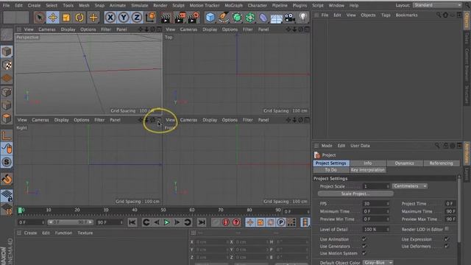Render to Picture Viewer
471x265 pixels.
(x=180, y=18)
